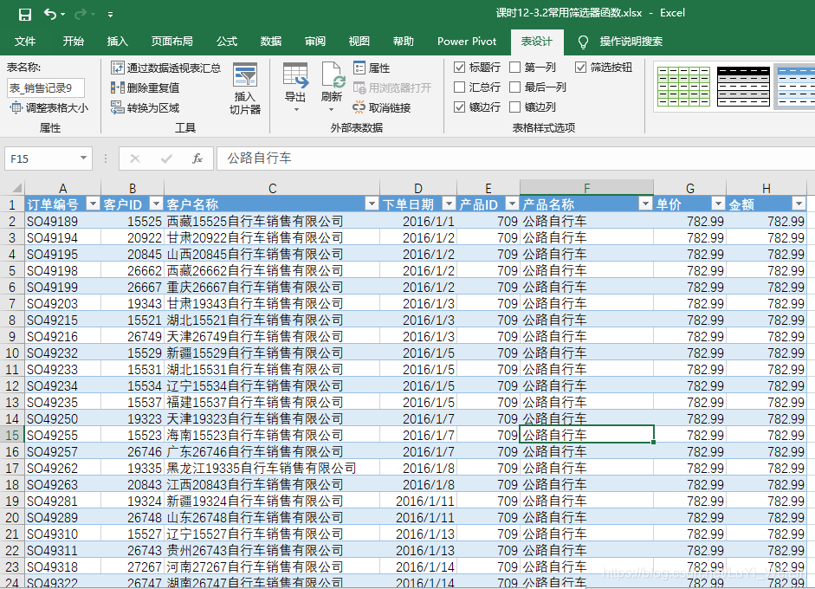Enable 镶边列 banded columns checkbox
This screenshot has height=589, width=815.
tap(515, 107)
